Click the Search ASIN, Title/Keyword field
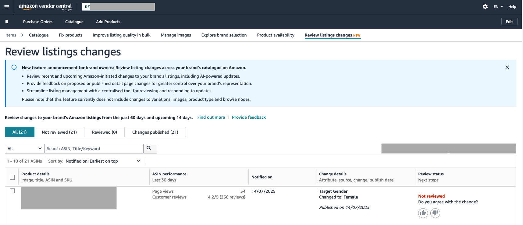 [x=94, y=149]
